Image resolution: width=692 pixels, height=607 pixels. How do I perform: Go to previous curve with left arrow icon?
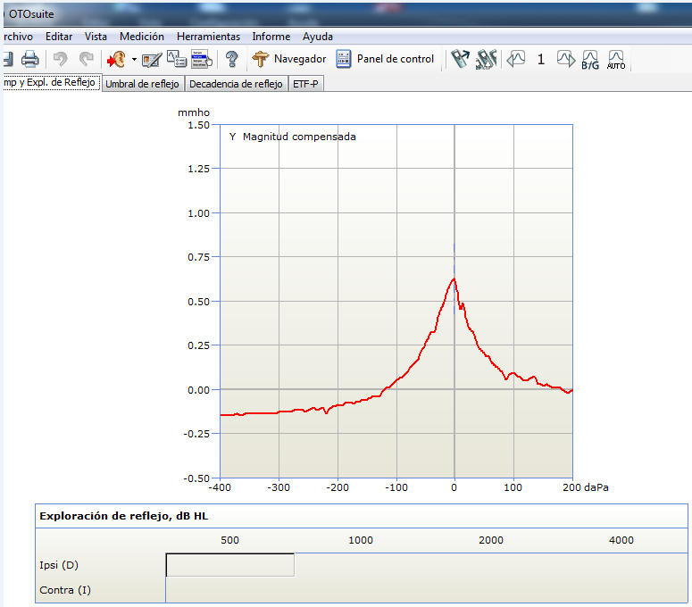[x=515, y=58]
